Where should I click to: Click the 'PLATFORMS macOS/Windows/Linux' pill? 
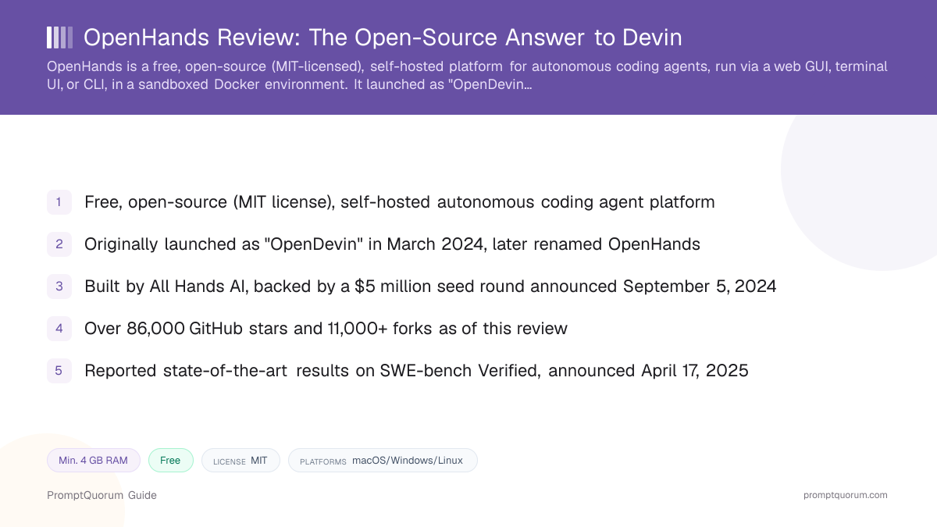pos(383,461)
